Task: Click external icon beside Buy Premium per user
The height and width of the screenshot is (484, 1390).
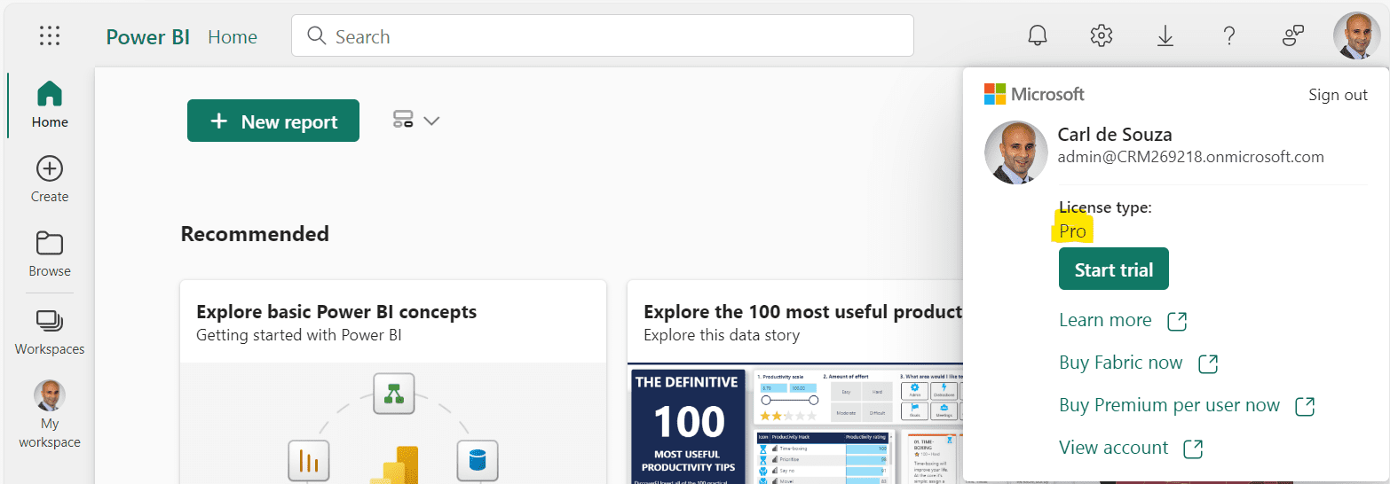Action: 1305,406
